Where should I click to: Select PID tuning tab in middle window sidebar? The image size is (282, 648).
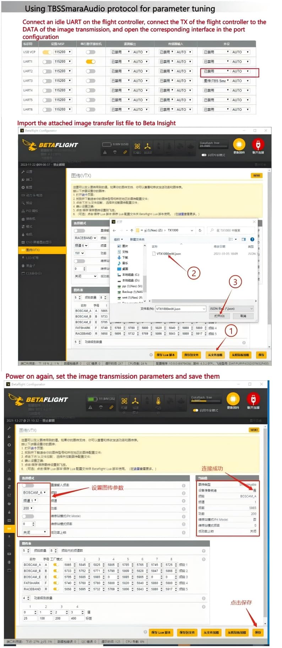click(x=42, y=211)
